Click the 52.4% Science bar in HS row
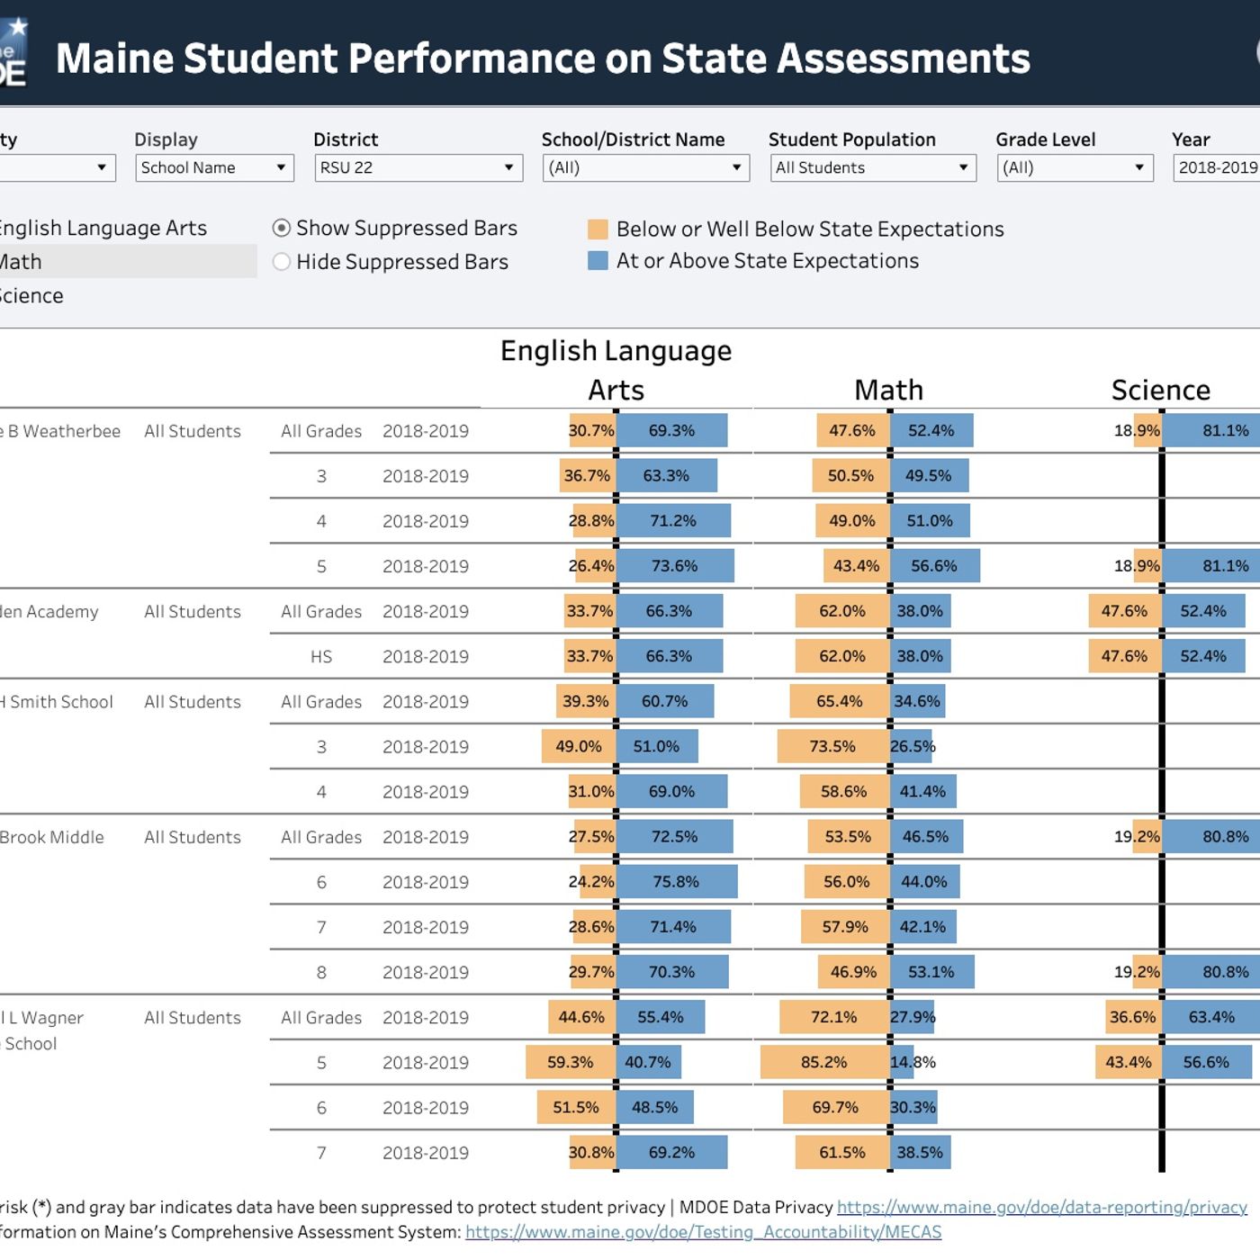Image resolution: width=1260 pixels, height=1260 pixels. pyautogui.click(x=1204, y=656)
